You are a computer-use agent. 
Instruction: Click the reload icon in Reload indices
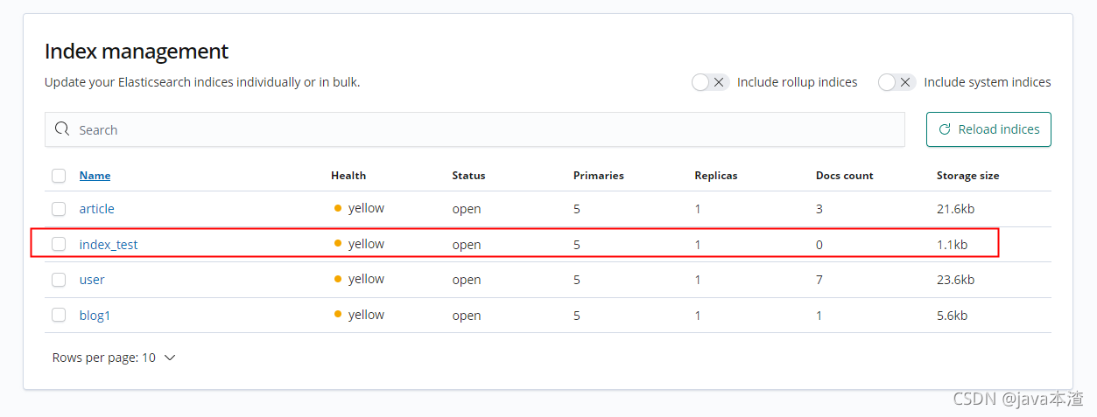945,129
